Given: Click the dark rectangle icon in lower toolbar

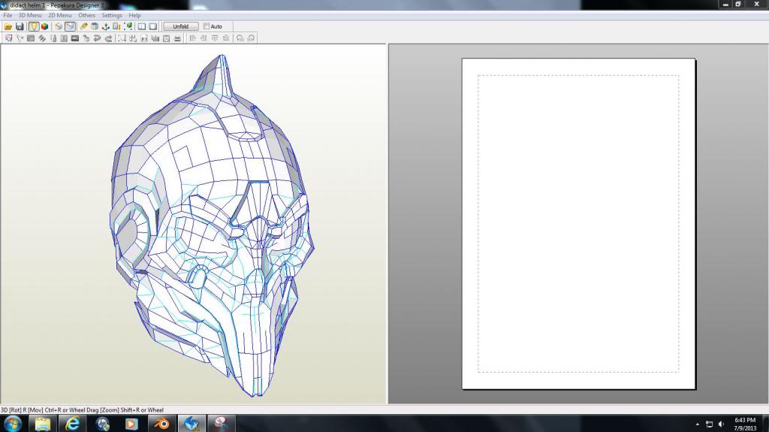Looking at the screenshot, I should point(75,38).
